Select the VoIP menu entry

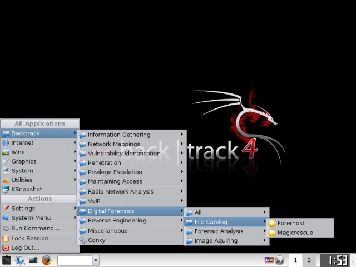tap(132, 201)
